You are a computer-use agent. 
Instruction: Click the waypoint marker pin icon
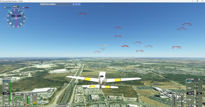(x=102, y=51)
